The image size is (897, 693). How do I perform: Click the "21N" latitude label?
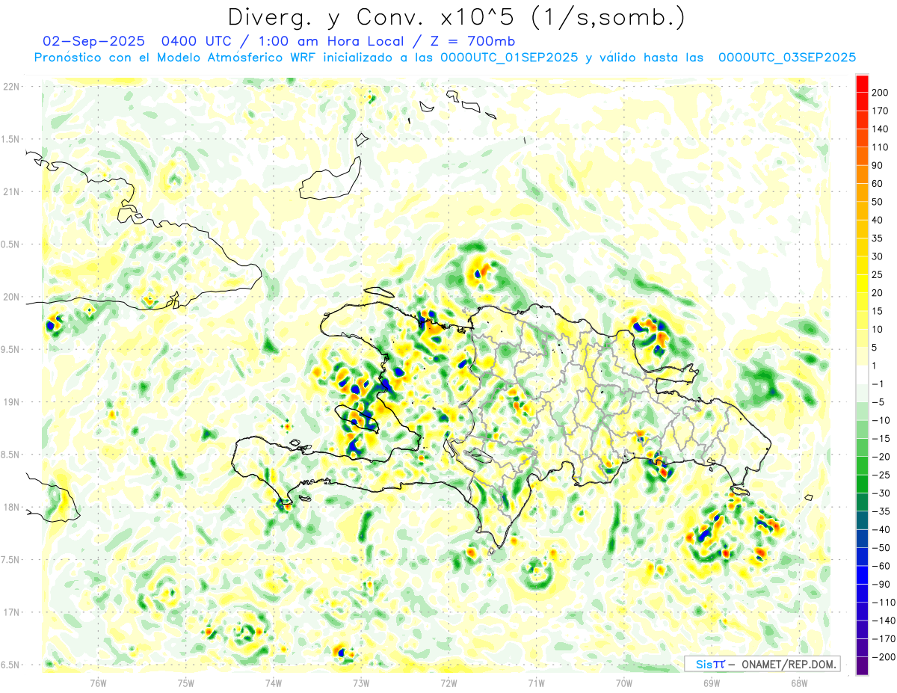(x=11, y=192)
